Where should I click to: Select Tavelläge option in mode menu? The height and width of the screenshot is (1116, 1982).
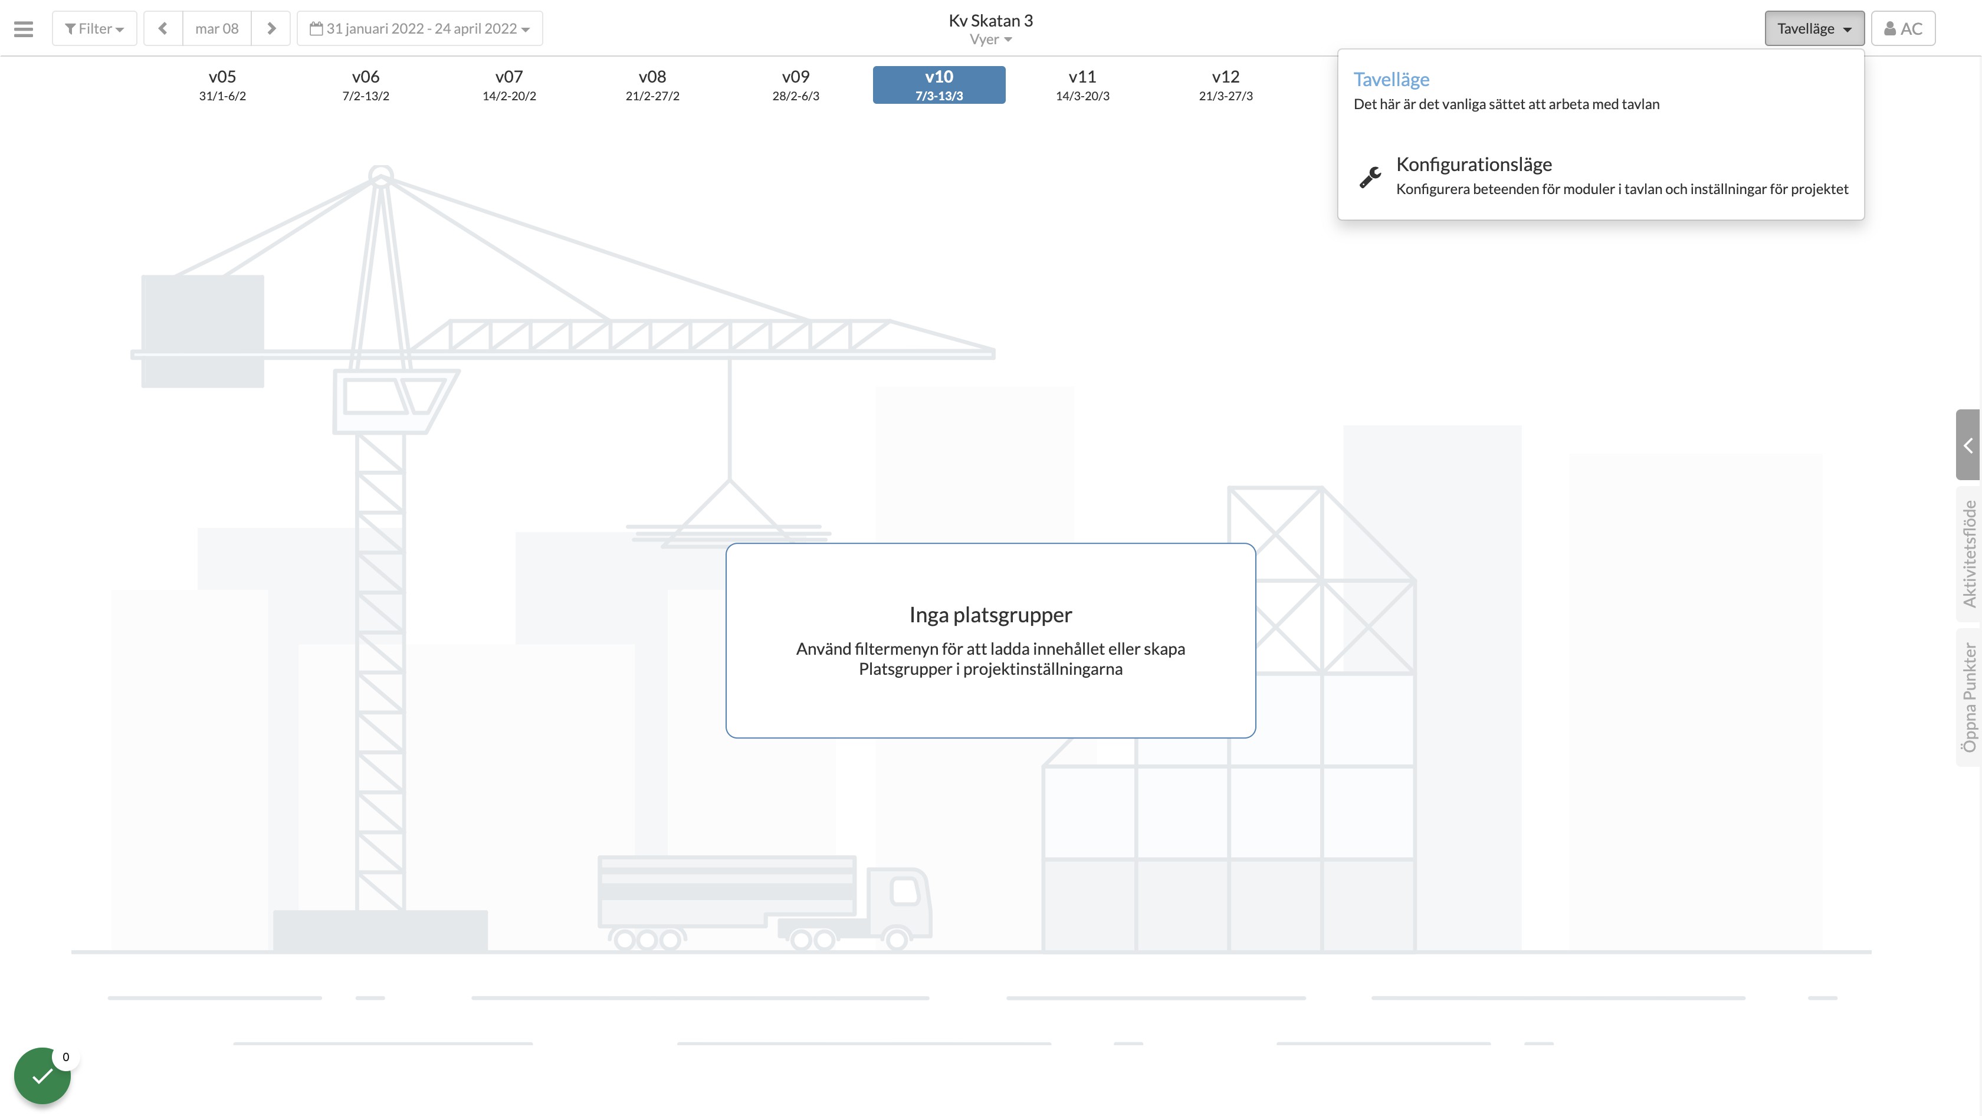[1600, 91]
